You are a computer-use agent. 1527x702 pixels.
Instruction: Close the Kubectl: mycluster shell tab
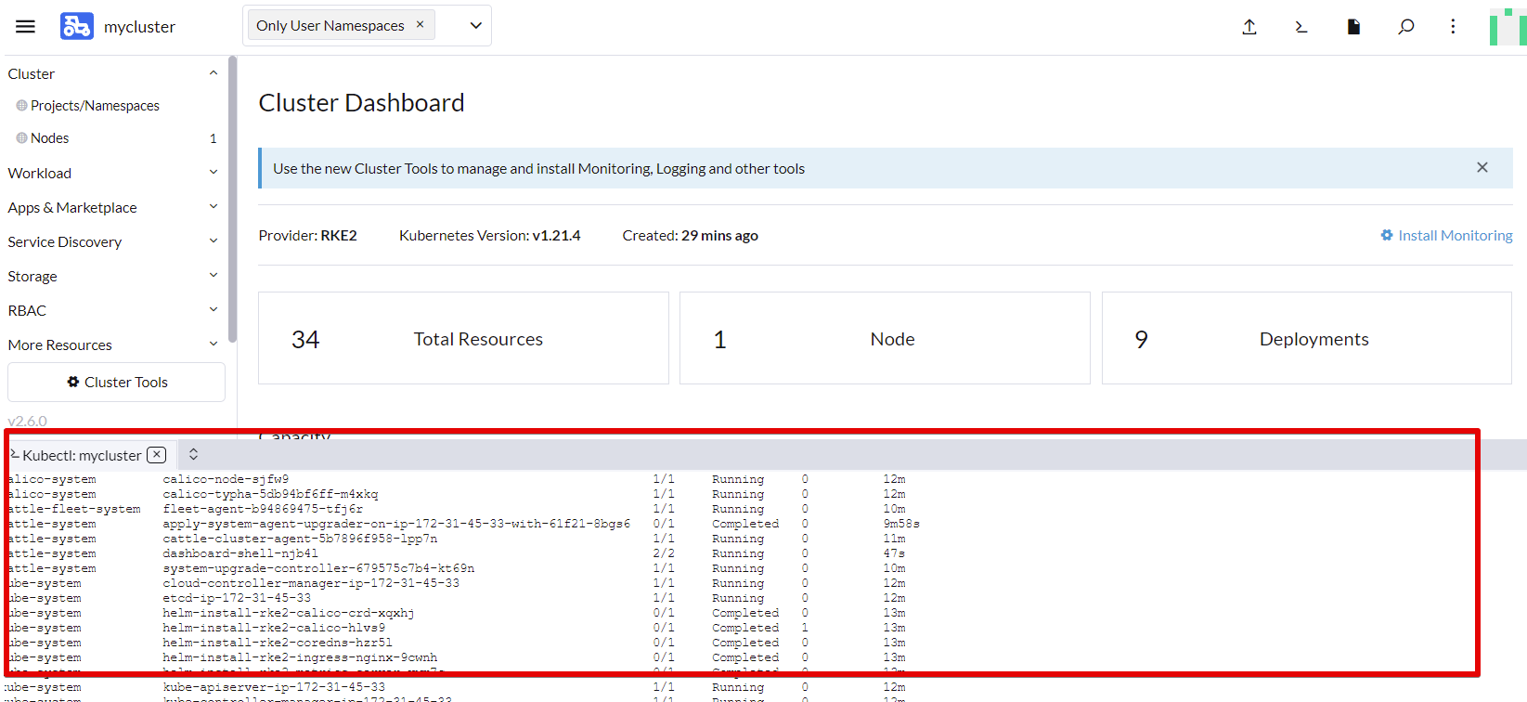(x=157, y=455)
